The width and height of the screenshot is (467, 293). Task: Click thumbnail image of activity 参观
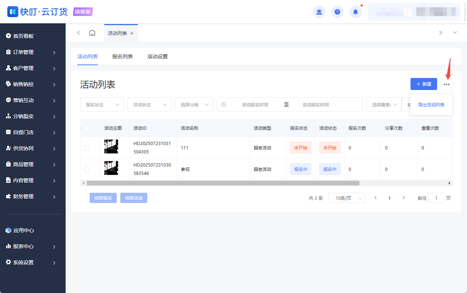tap(111, 168)
